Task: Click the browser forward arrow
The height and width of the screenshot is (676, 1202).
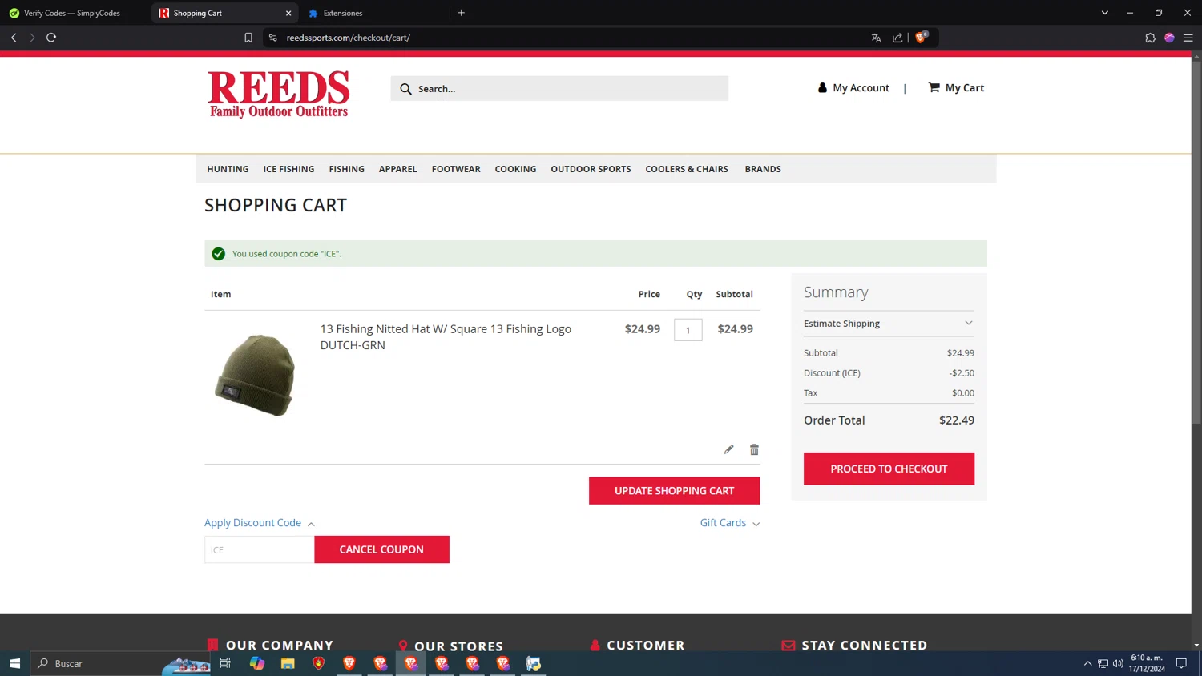Action: pos(32,38)
